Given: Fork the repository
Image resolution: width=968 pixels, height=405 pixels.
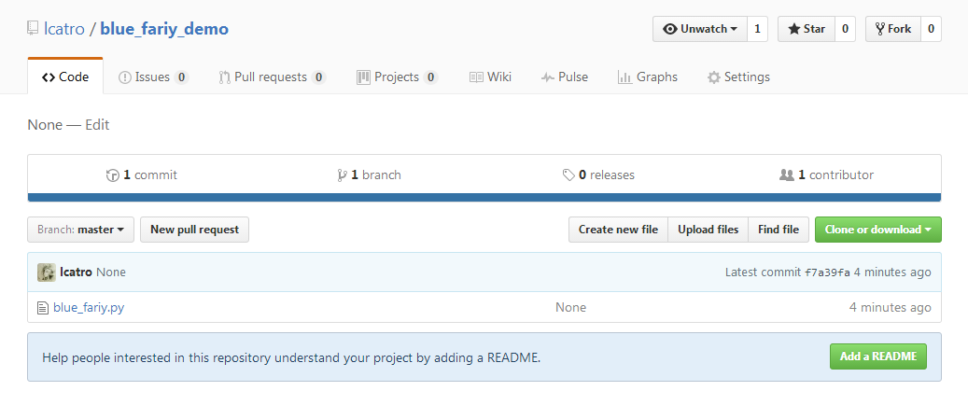Looking at the screenshot, I should click(x=893, y=29).
